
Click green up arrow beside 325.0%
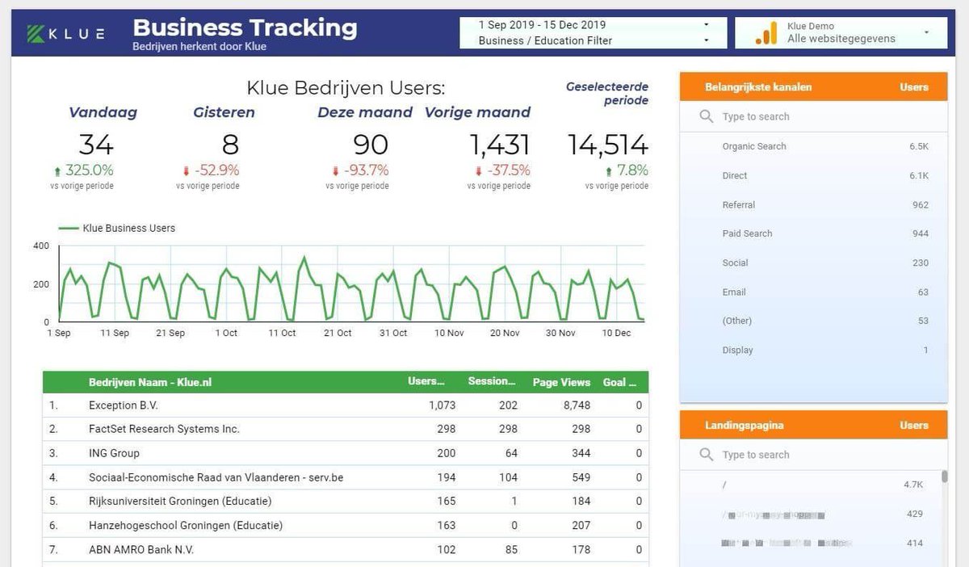tap(57, 171)
